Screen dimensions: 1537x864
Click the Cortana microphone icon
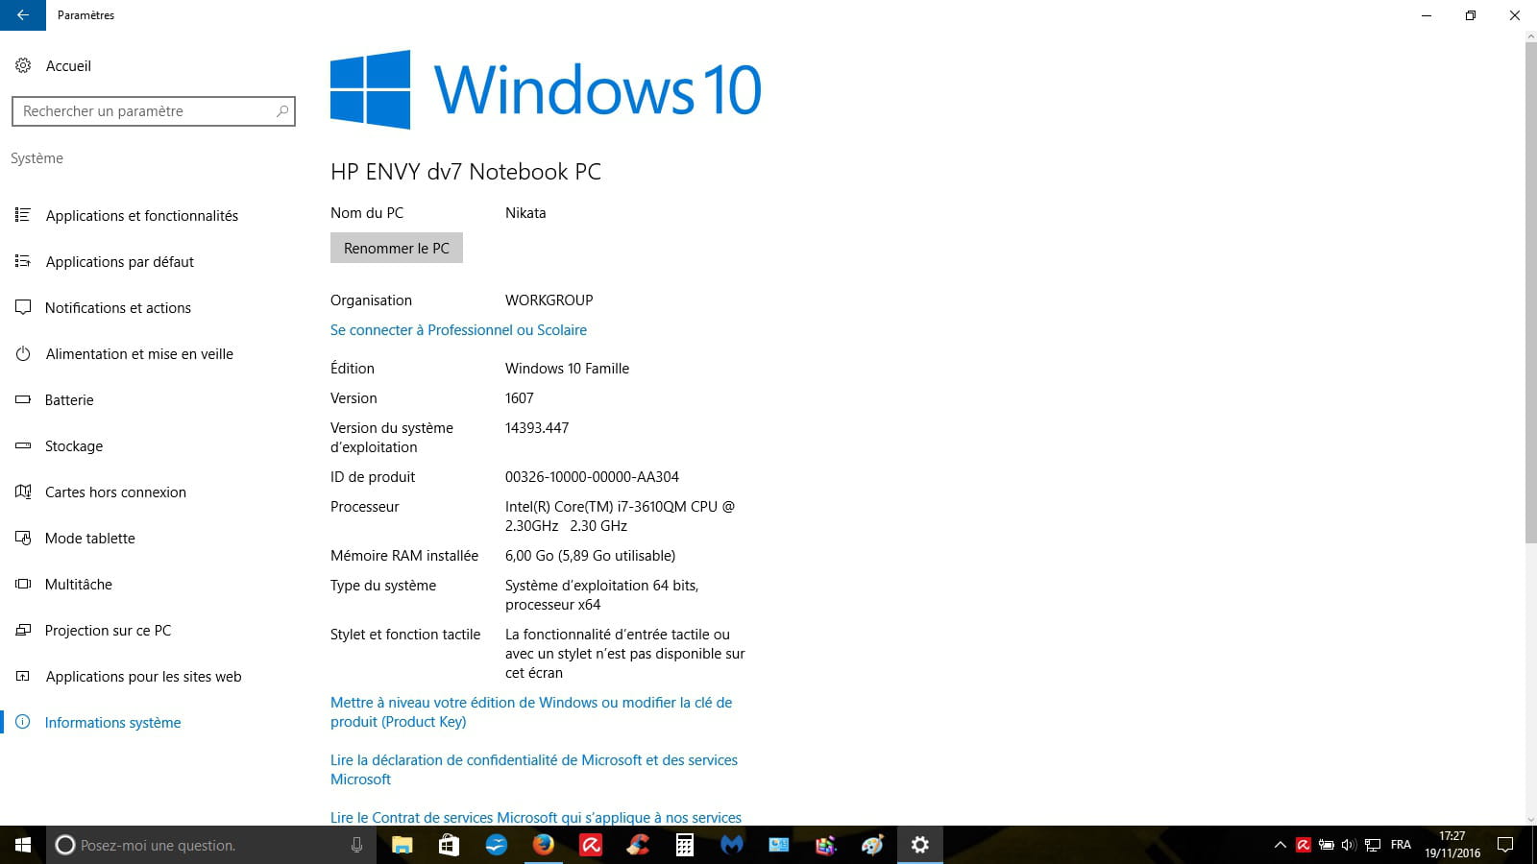[356, 845]
